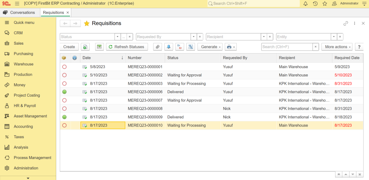
Task: Open attached files paperclip icon
Action: 157,47
